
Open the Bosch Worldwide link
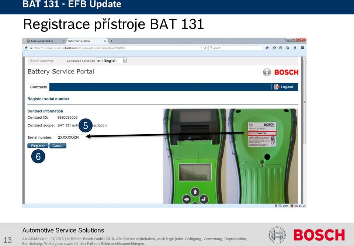tap(42, 61)
